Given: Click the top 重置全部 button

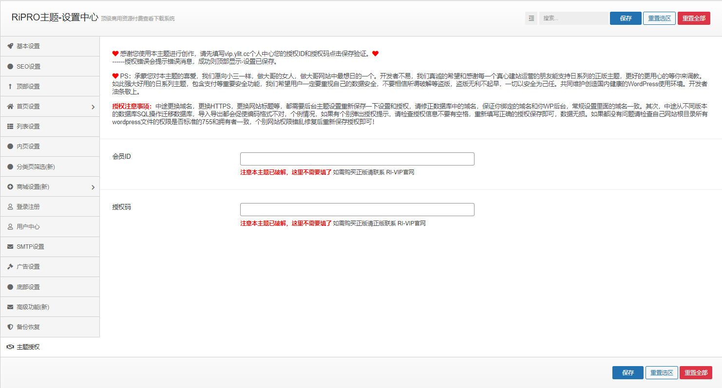Looking at the screenshot, I should click(694, 18).
